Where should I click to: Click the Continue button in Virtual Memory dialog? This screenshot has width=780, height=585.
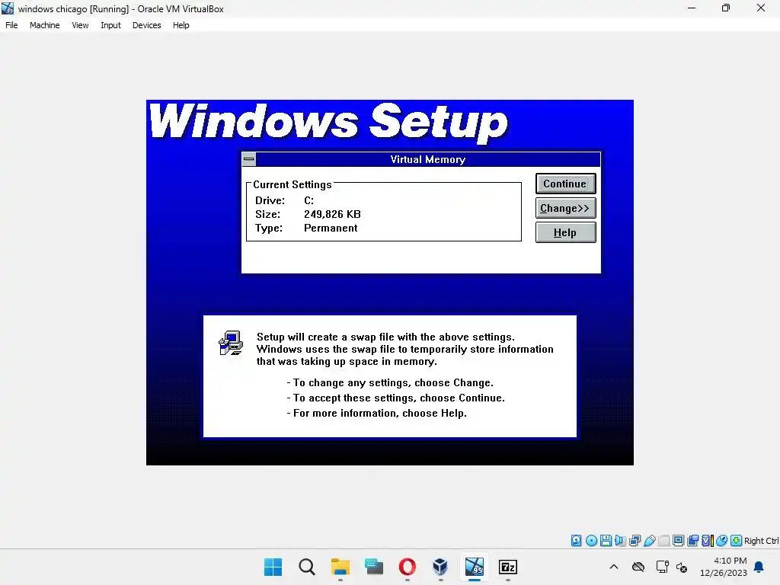[565, 184]
